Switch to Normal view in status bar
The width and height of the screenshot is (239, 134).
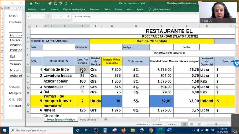click(184, 124)
